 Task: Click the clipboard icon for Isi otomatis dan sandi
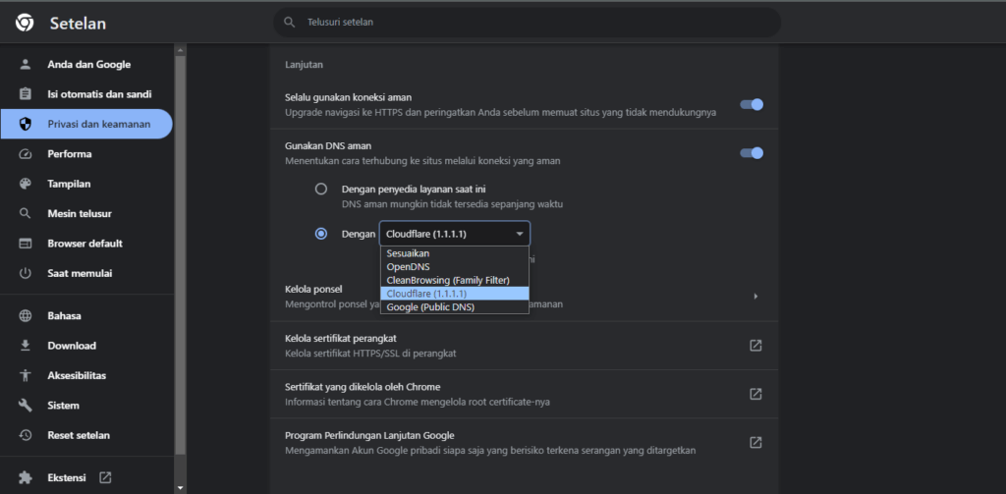coord(25,94)
